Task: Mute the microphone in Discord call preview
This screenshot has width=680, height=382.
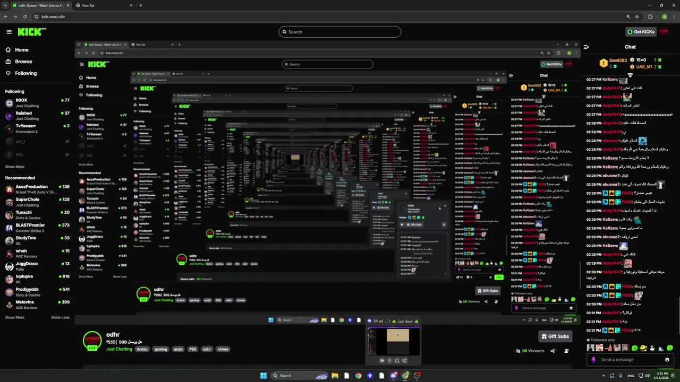Action: click(x=389, y=360)
